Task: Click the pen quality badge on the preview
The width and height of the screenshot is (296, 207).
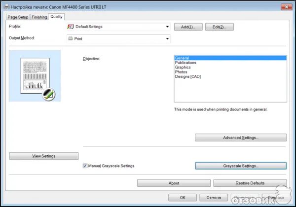Action: (x=49, y=94)
